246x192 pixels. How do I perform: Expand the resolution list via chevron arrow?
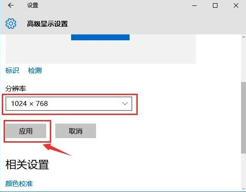pos(125,104)
